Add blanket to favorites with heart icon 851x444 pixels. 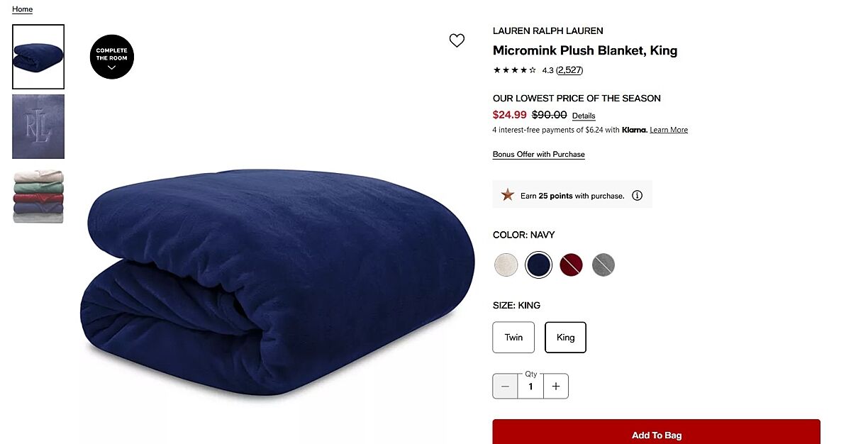tap(457, 40)
